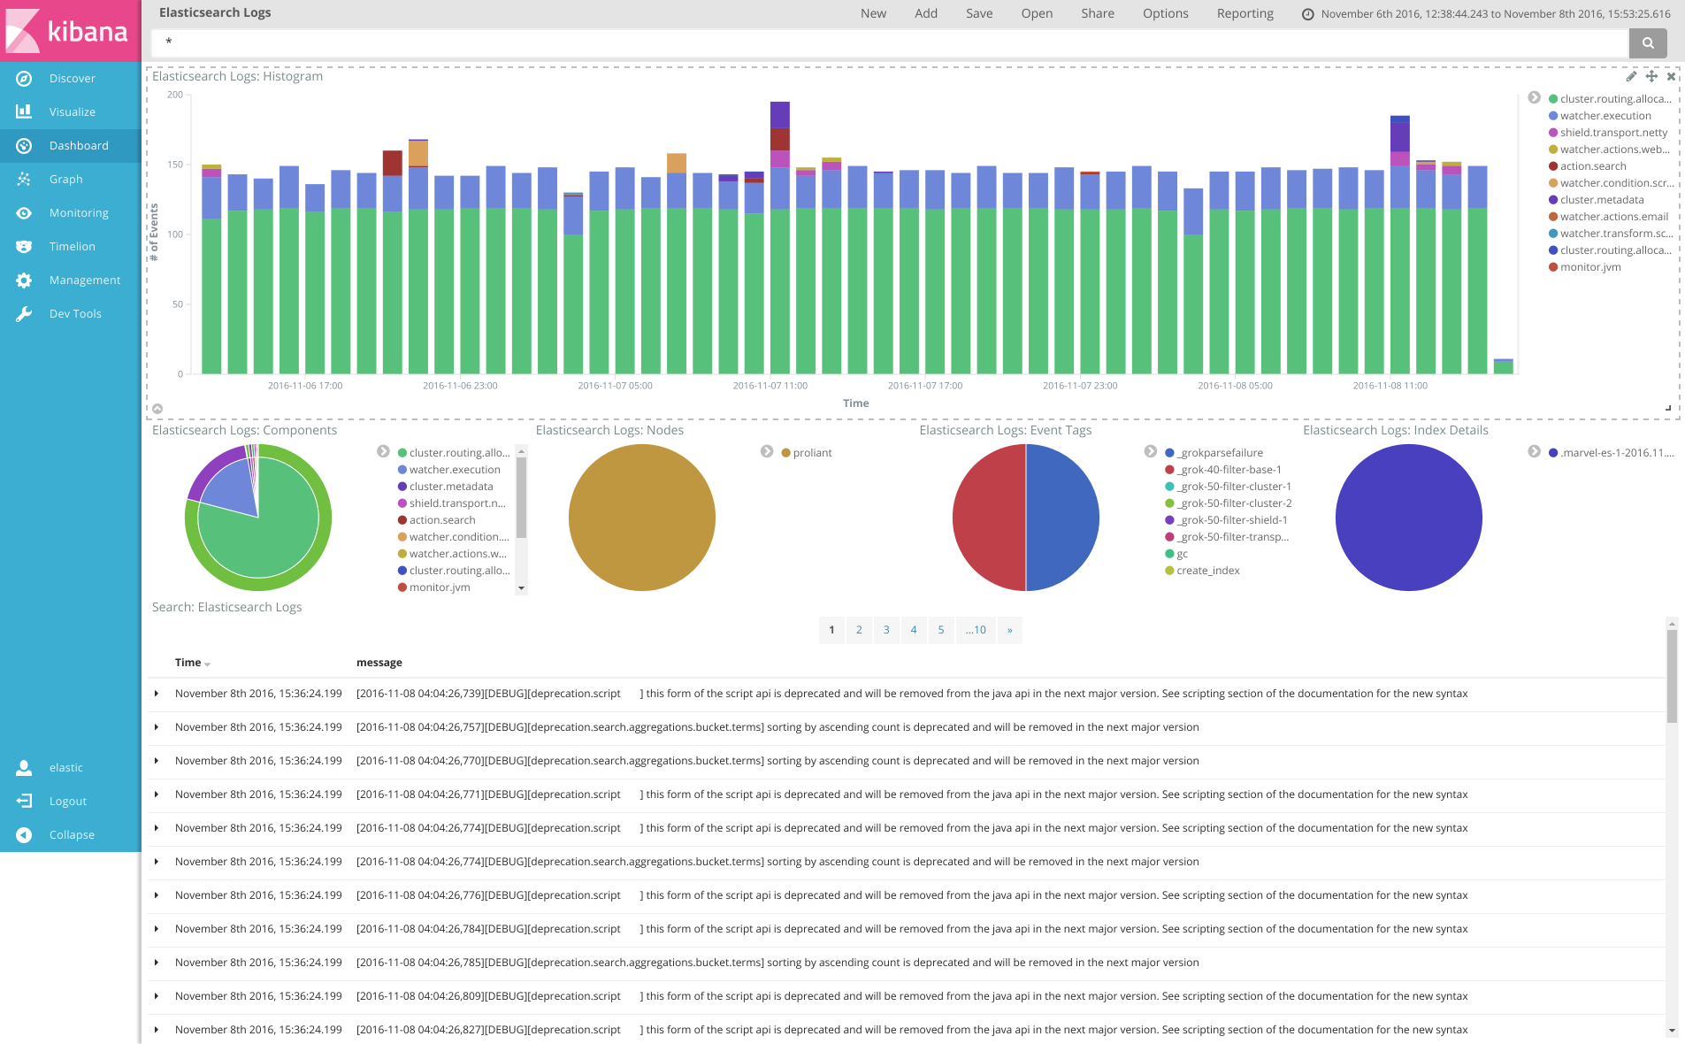1685x1044 pixels.
Task: Click Open in top menu
Action: tap(1037, 13)
